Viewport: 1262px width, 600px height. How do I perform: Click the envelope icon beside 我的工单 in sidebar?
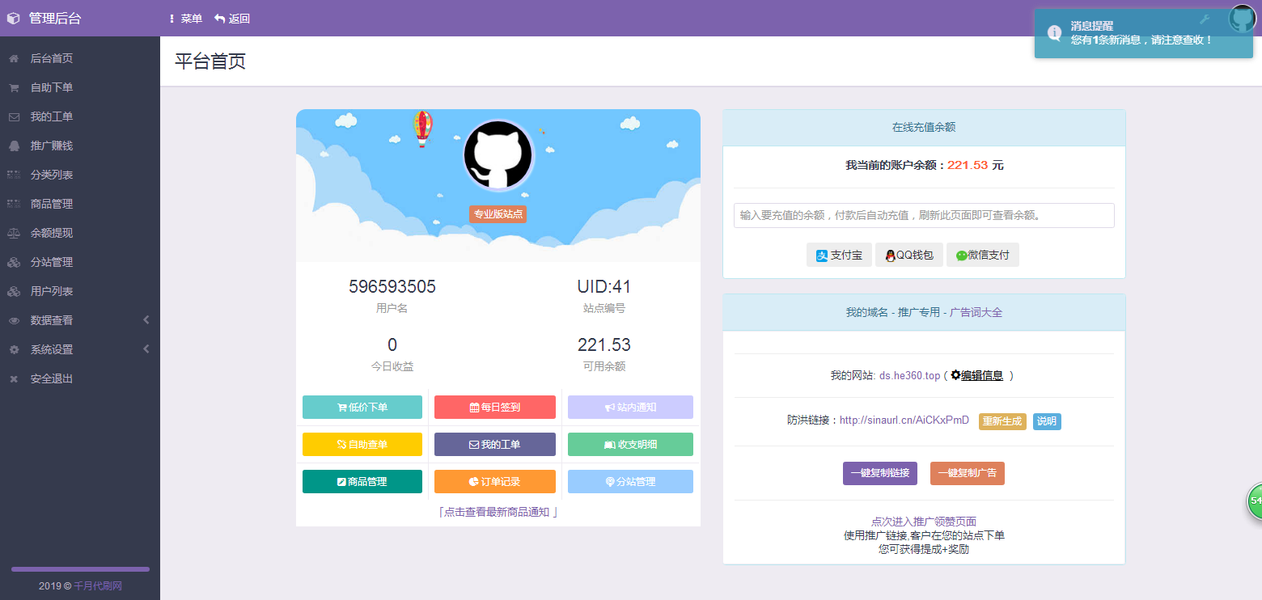(x=14, y=116)
